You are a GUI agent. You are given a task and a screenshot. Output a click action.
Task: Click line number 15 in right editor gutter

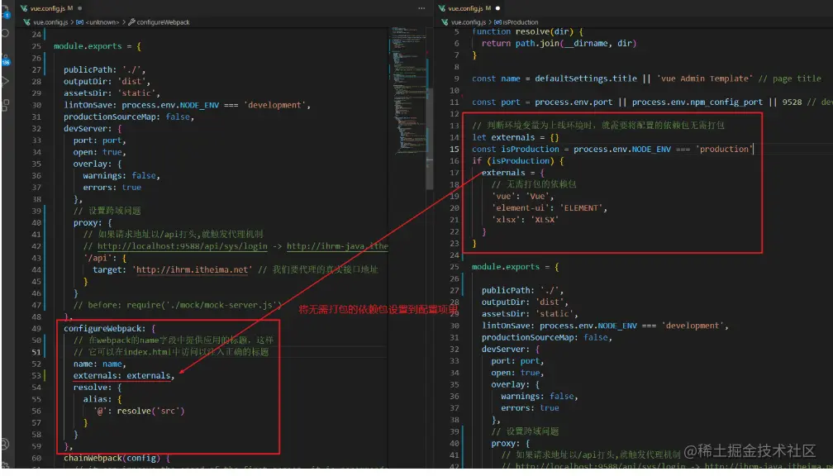tap(455, 150)
